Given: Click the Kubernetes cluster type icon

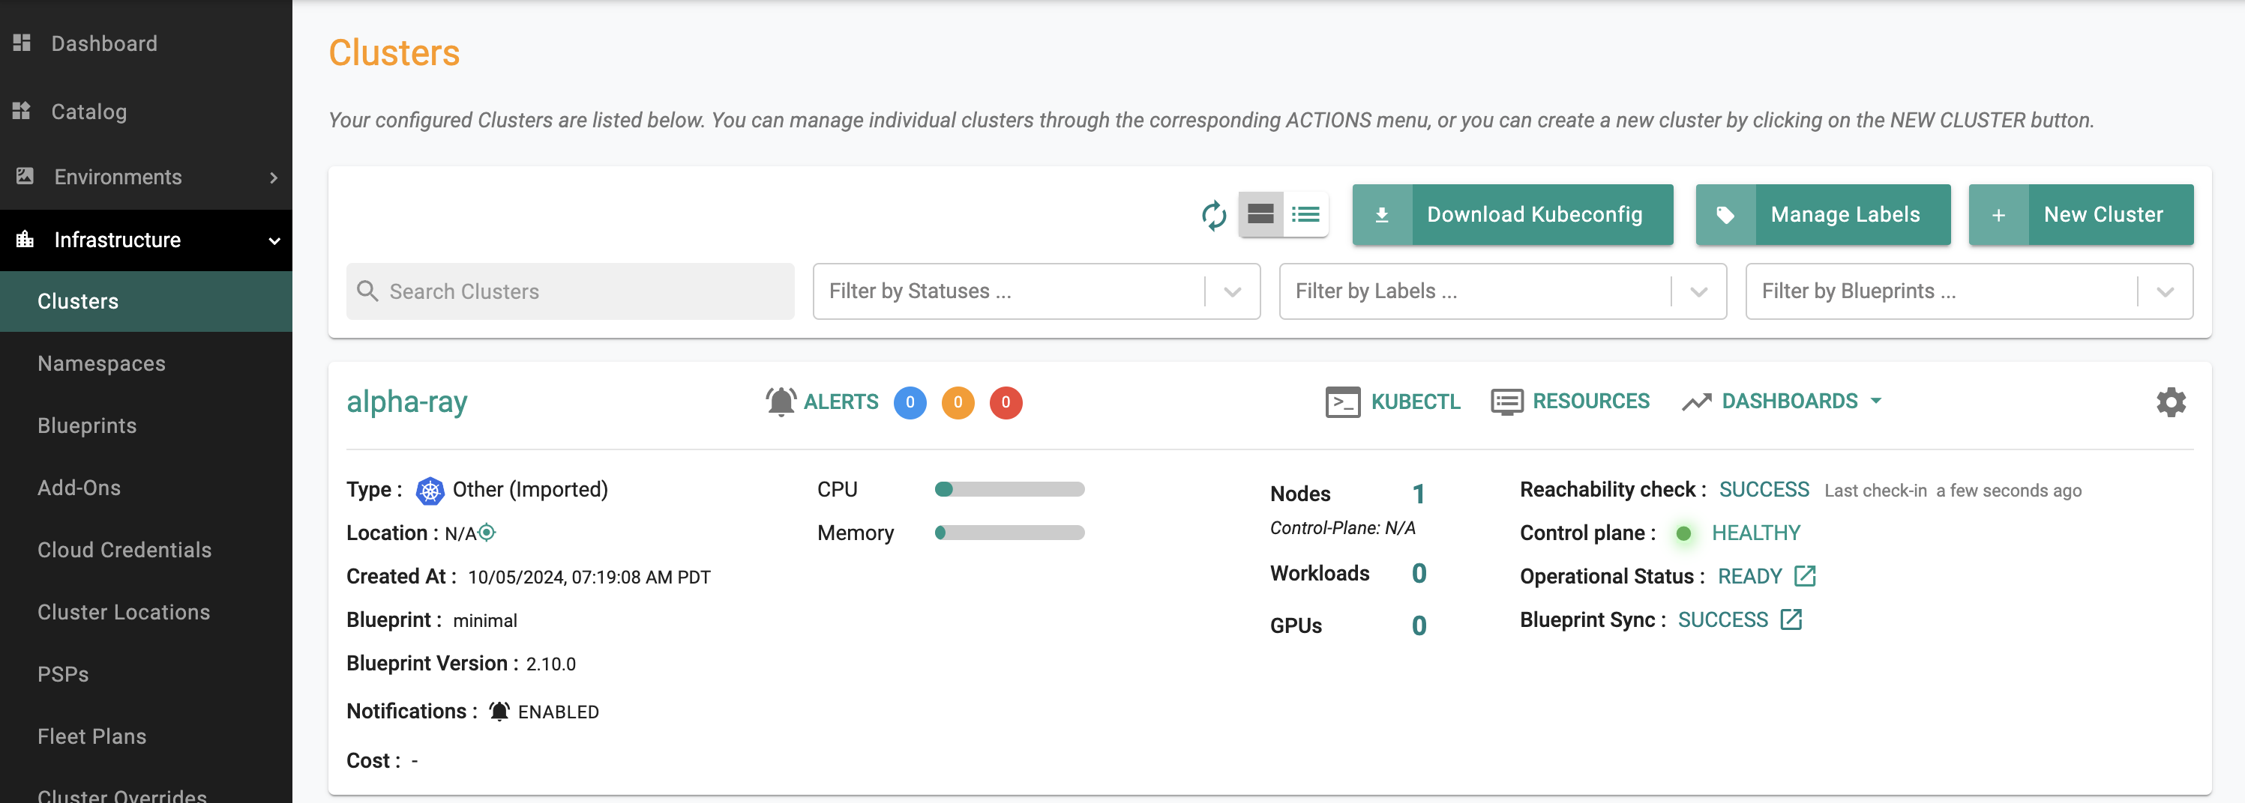Looking at the screenshot, I should (x=430, y=491).
